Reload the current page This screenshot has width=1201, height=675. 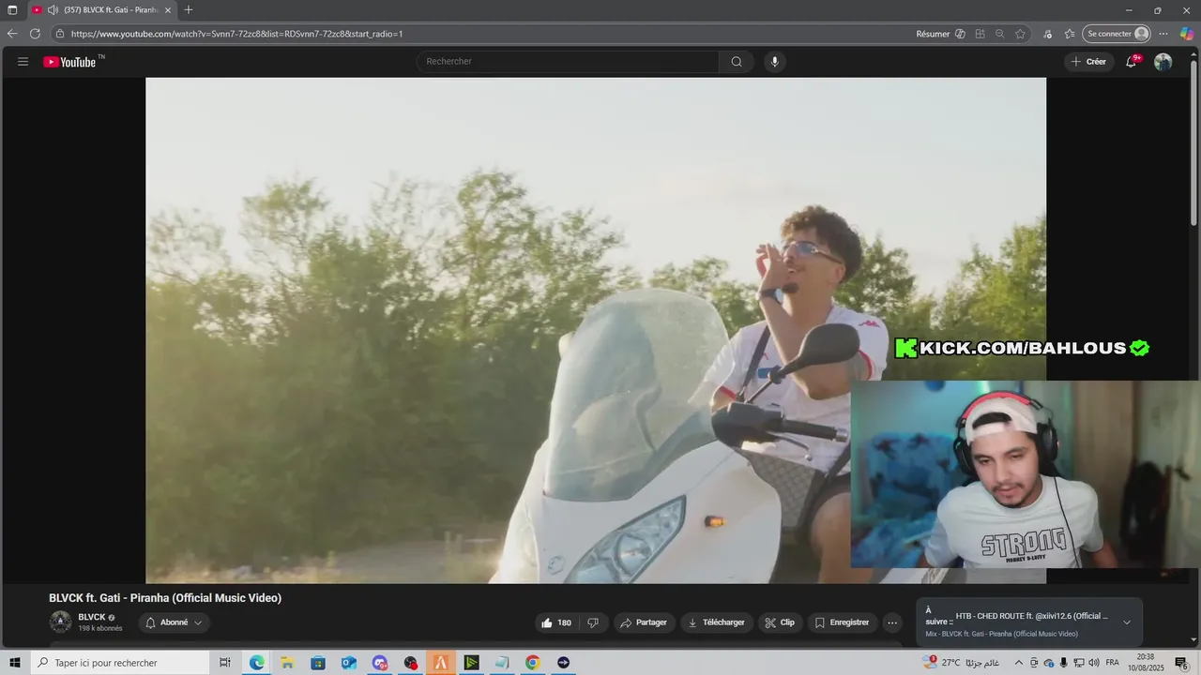pos(35,34)
